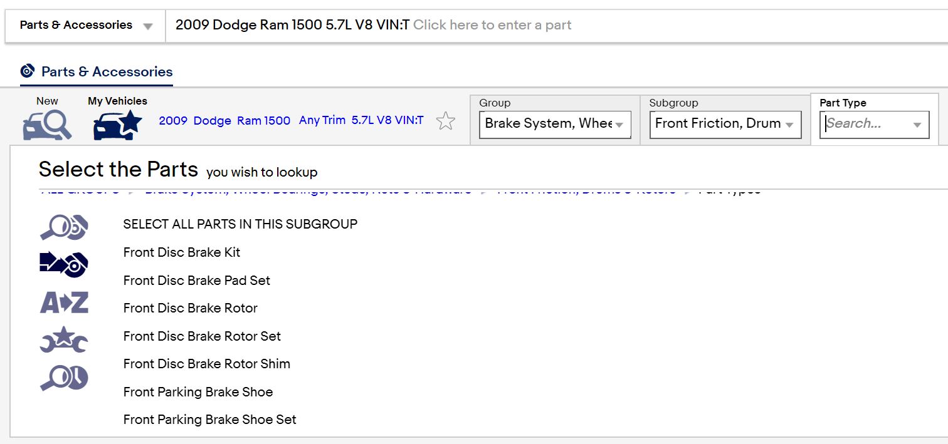Click the 5.7L V8 VIN:T engine link
Screen dimensions: 948x444
(387, 120)
